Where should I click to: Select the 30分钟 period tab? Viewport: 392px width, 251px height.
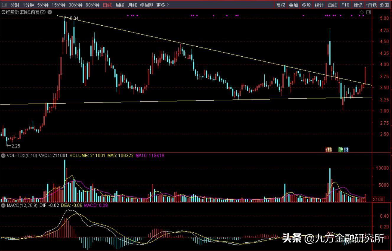click(75, 5)
